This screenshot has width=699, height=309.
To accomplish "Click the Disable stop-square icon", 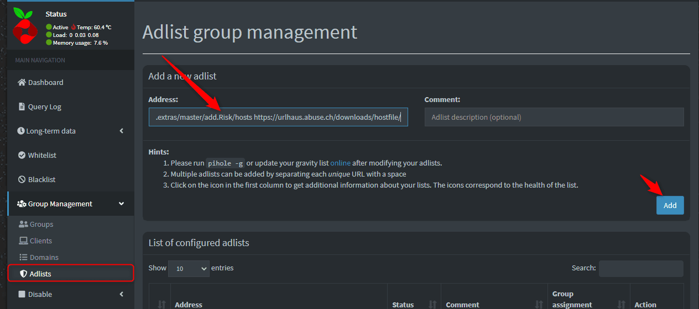I will (22, 294).
